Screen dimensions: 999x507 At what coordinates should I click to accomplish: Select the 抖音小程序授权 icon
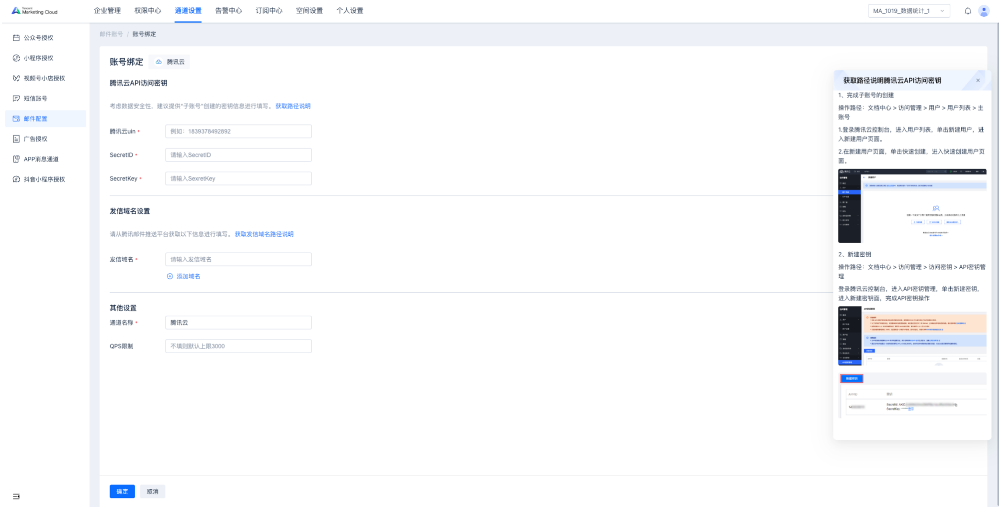tap(16, 179)
